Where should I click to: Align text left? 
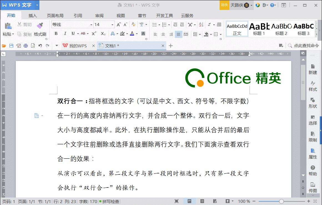155,34
